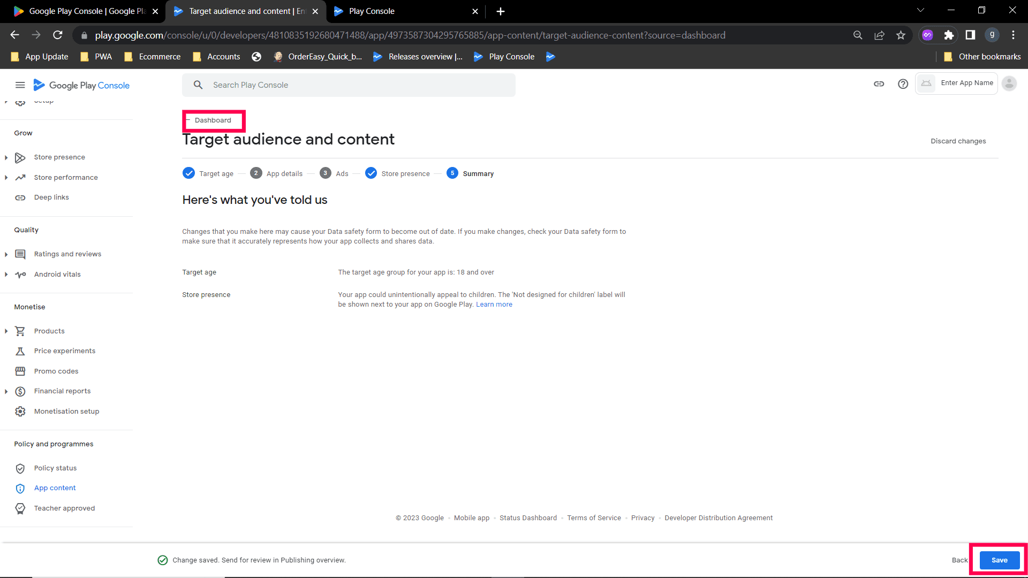Click Discard changes
Image resolution: width=1028 pixels, height=578 pixels.
pos(958,141)
